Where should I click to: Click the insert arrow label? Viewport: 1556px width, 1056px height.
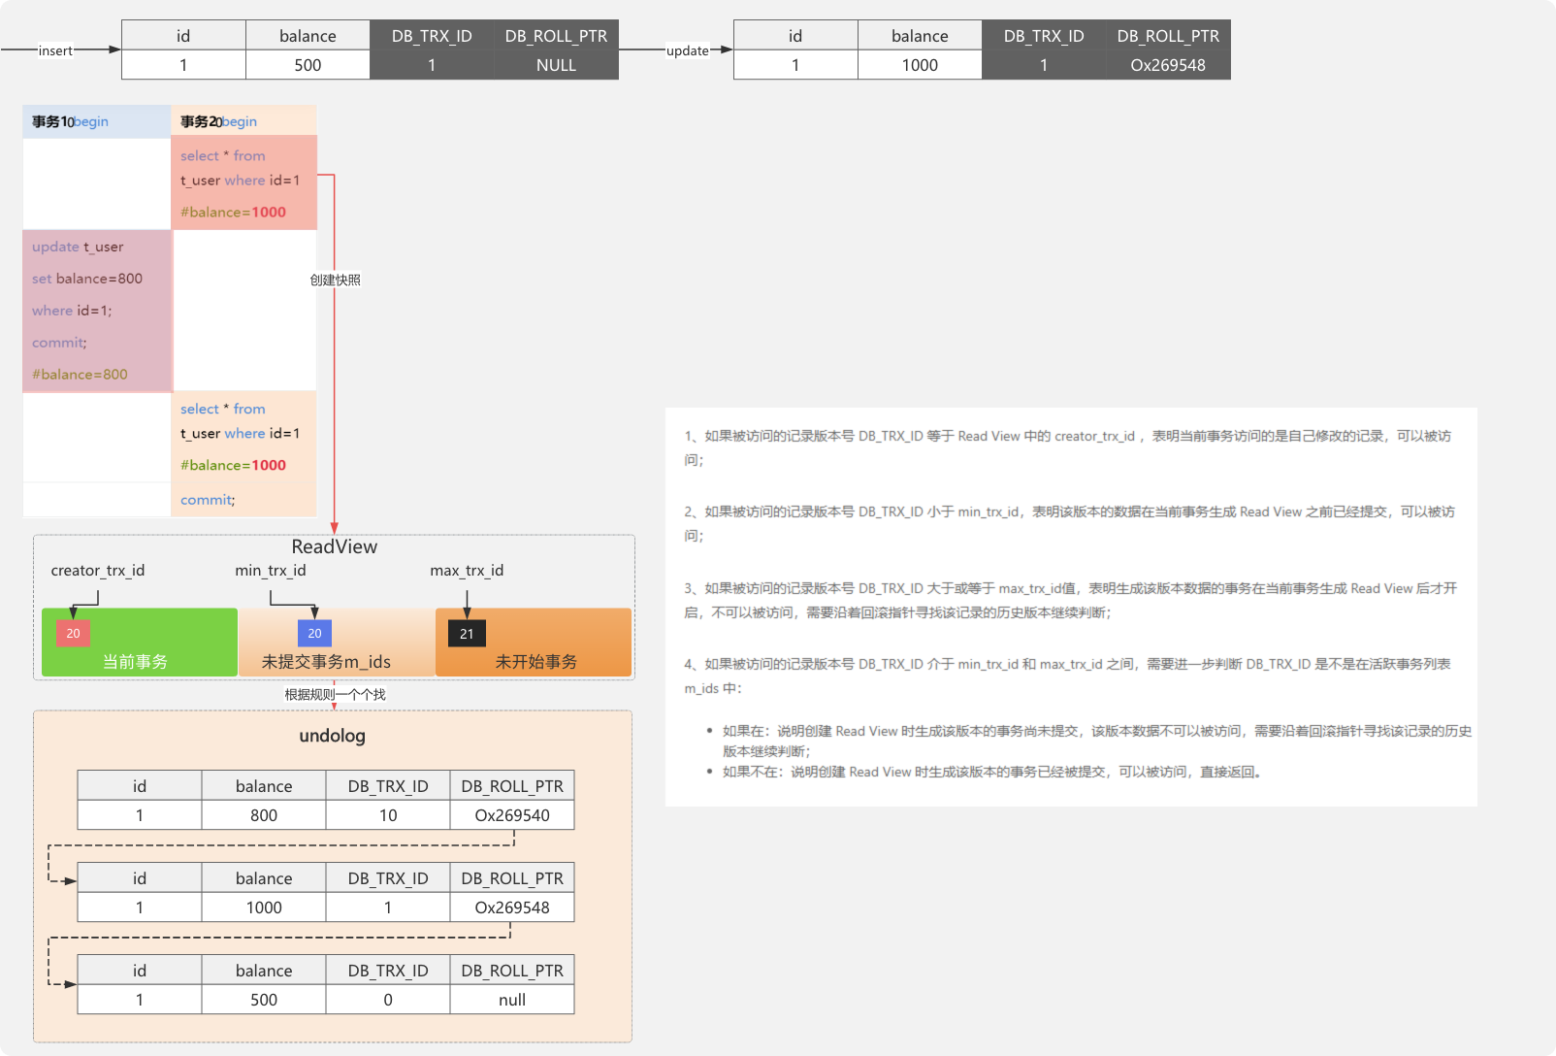click(x=55, y=50)
